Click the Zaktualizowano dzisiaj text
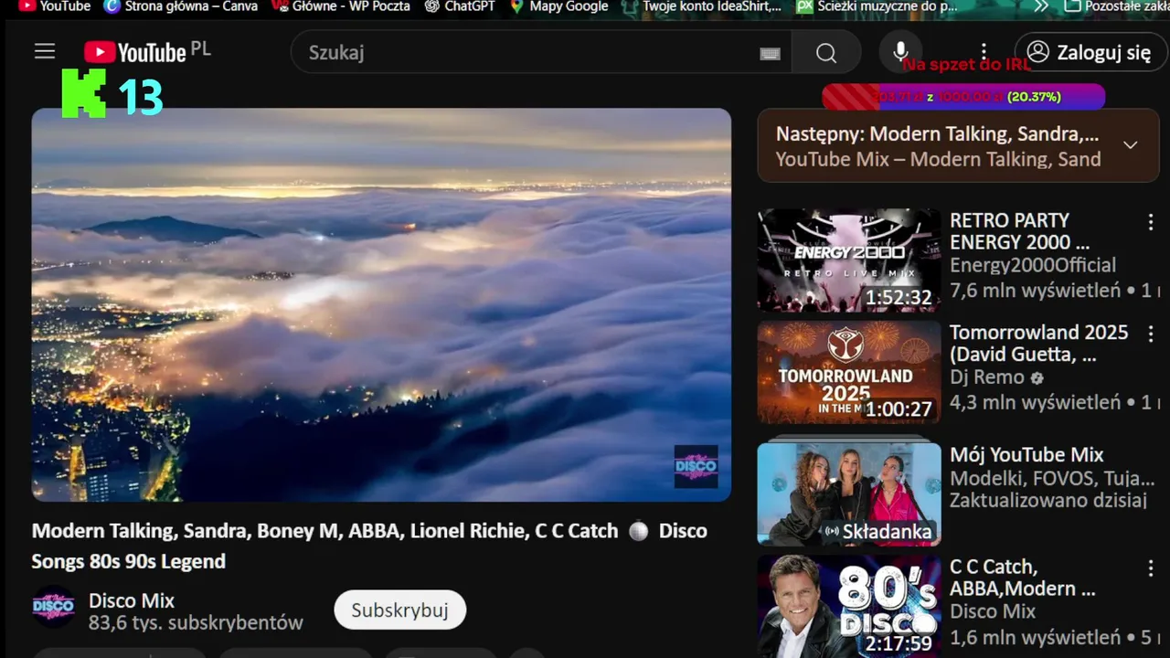 coord(1048,500)
